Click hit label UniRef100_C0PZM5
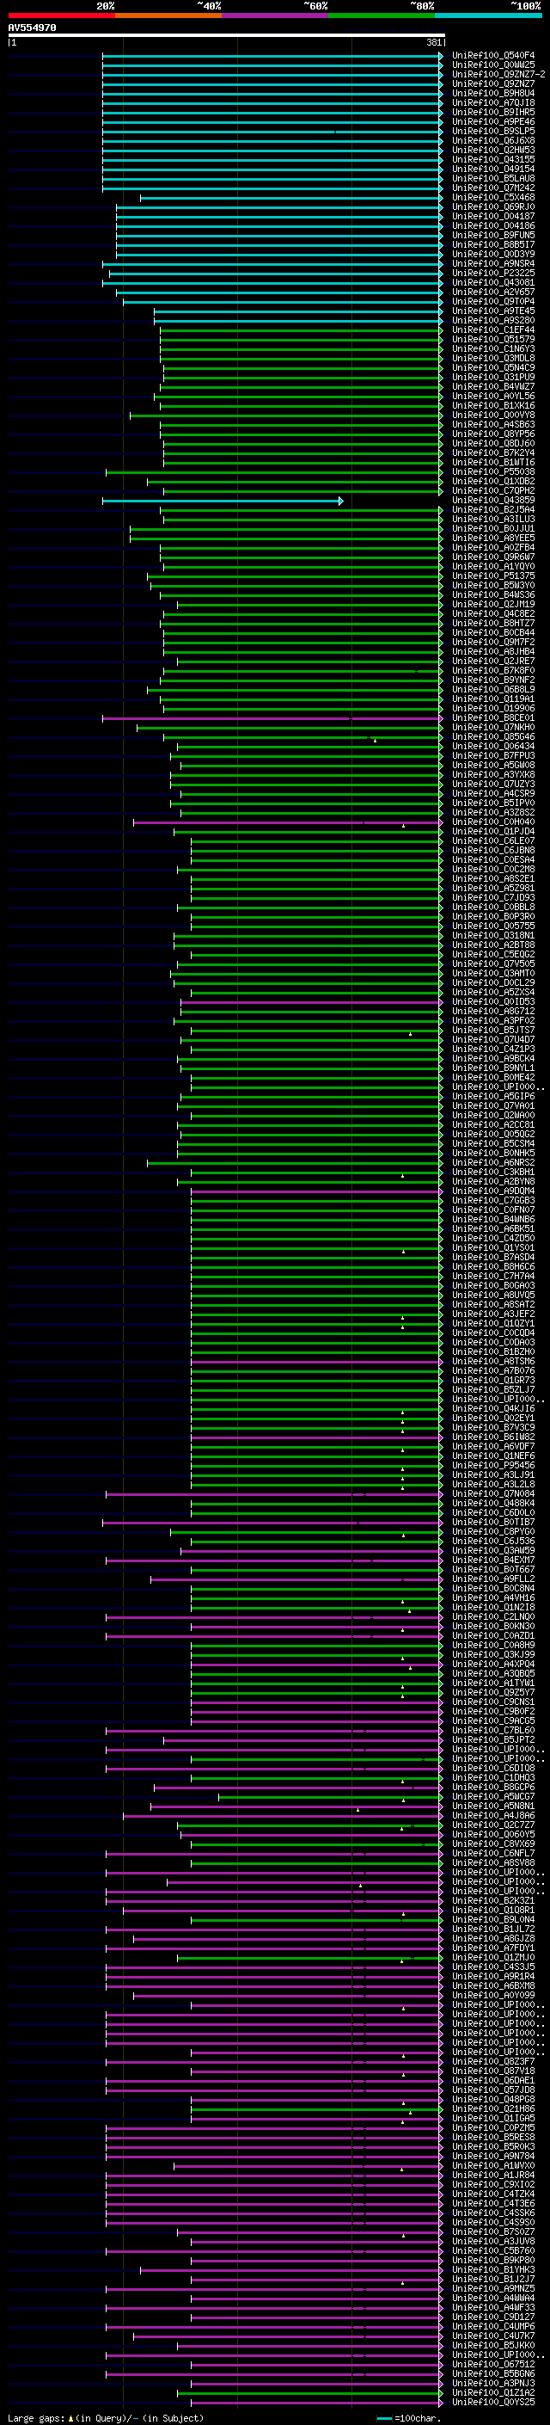The width and height of the screenshot is (550, 2425). point(493,2127)
